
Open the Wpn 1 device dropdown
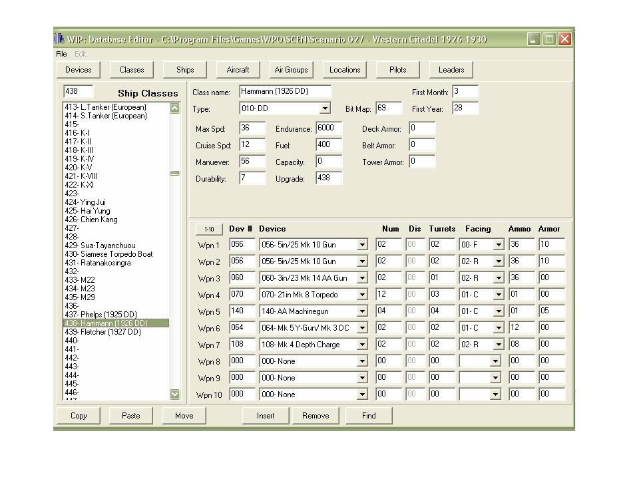pos(362,245)
